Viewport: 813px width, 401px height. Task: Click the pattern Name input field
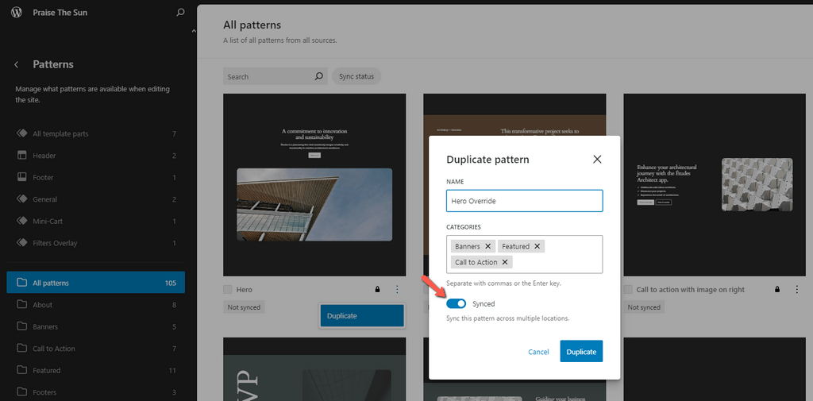coord(524,201)
